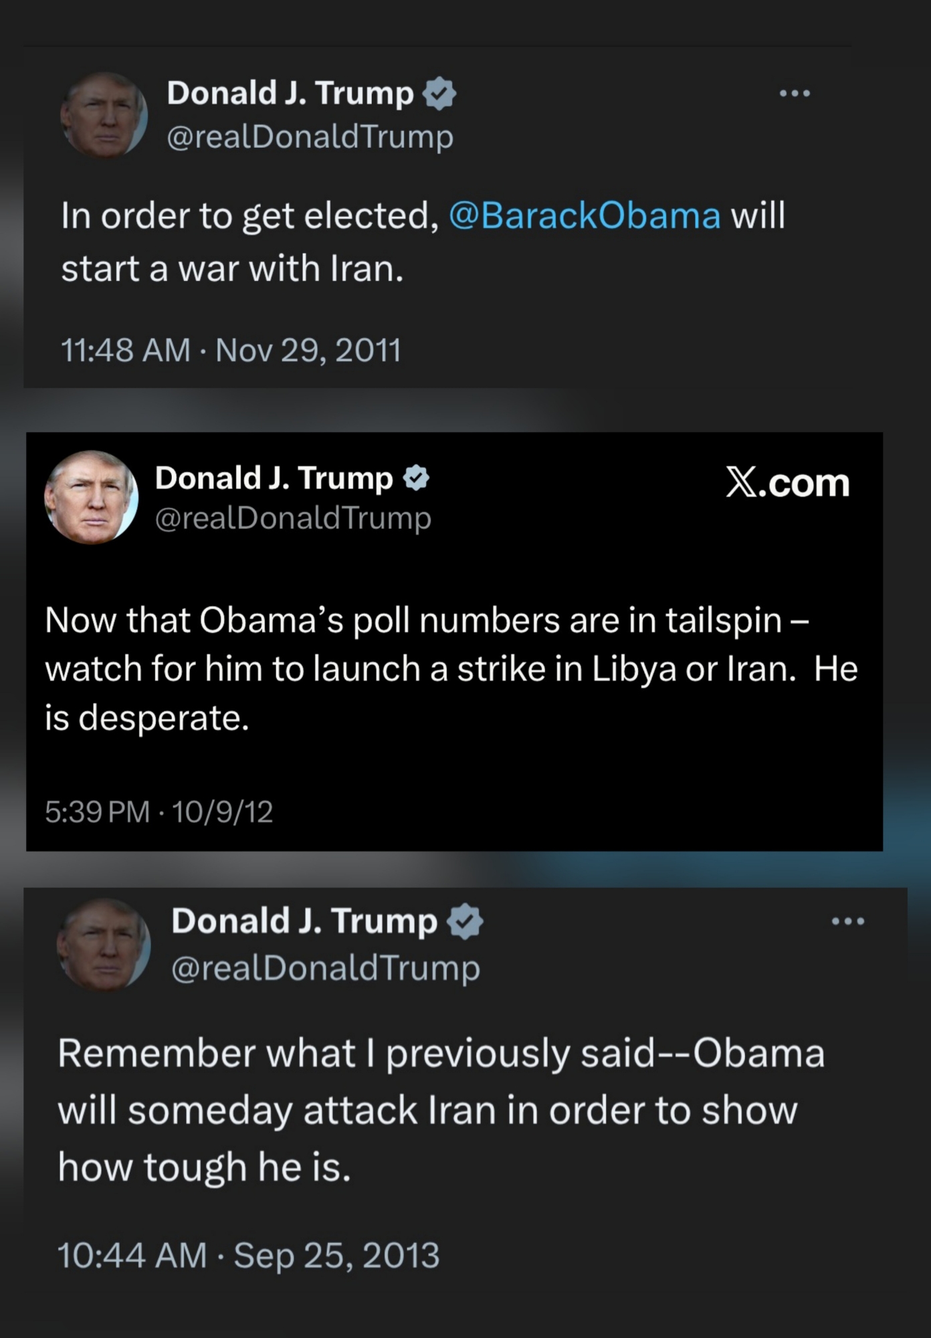Open the 10:44 AM · Sep 25, 2013 timestamp
The width and height of the screenshot is (931, 1338).
tap(249, 1255)
